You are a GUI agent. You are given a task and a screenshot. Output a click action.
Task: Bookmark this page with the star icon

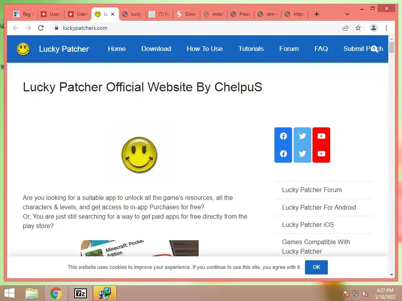pos(358,28)
